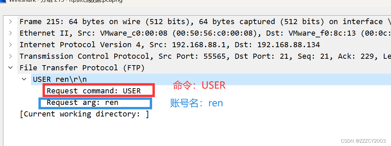Click the red 命令：USER annotation
This screenshot has height=146, width=391.
click(x=199, y=85)
